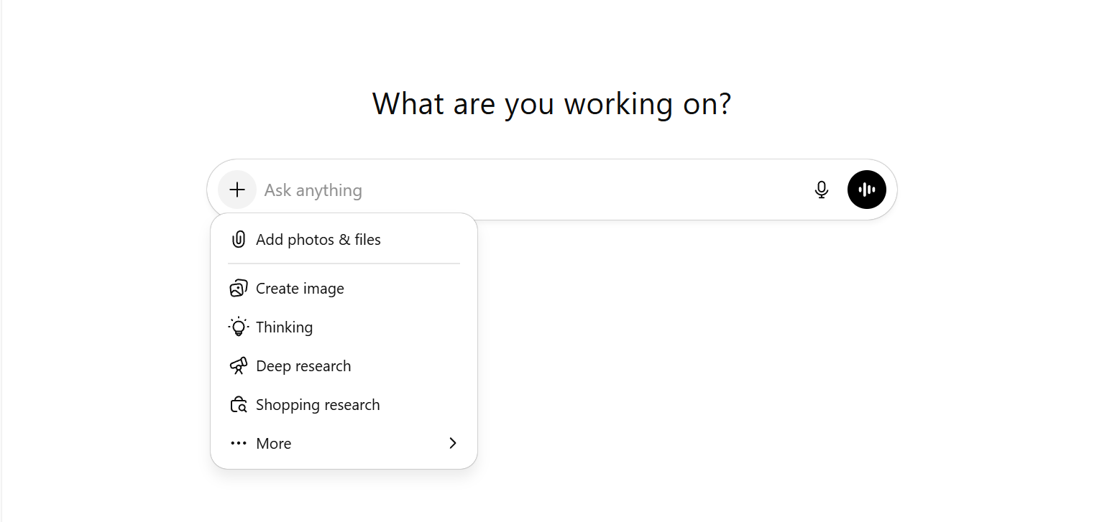Click the Shopping research bag icon
Image resolution: width=1102 pixels, height=522 pixels.
pyautogui.click(x=239, y=405)
